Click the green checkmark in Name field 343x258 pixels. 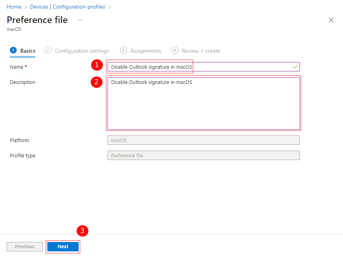tap(295, 67)
